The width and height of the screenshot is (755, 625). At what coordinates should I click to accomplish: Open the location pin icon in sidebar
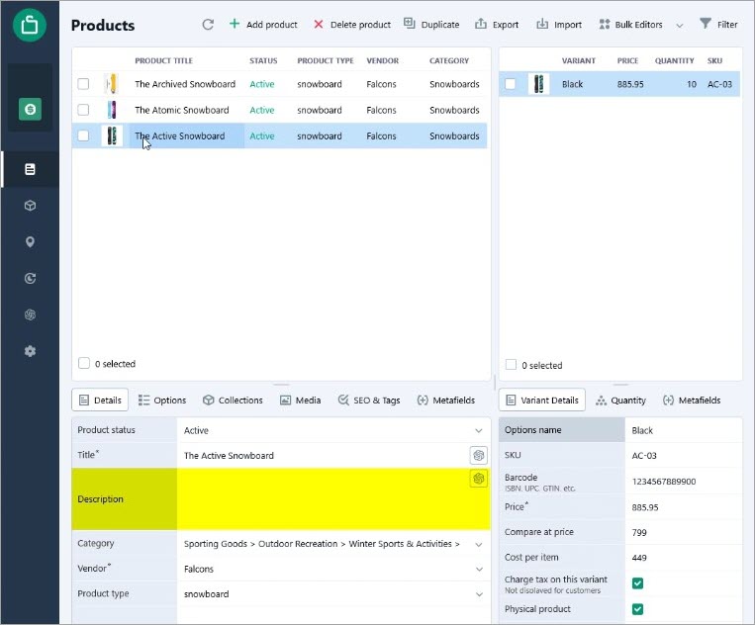30,242
